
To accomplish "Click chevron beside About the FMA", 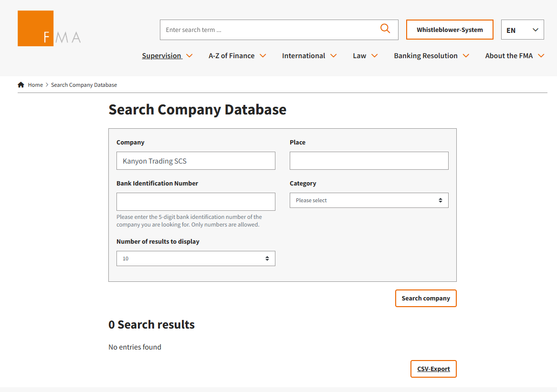I will coord(541,56).
